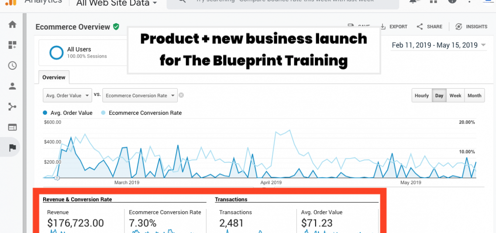Click the Revenue value $176,723.00
Viewport: 496px width, 233px height.
tap(75, 223)
